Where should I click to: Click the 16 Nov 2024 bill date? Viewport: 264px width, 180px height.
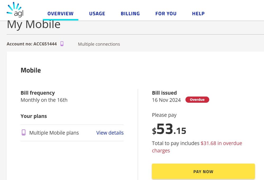coord(166,100)
